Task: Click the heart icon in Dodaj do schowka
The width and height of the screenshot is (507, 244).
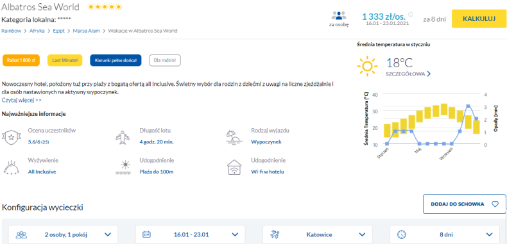Action: [495, 204]
